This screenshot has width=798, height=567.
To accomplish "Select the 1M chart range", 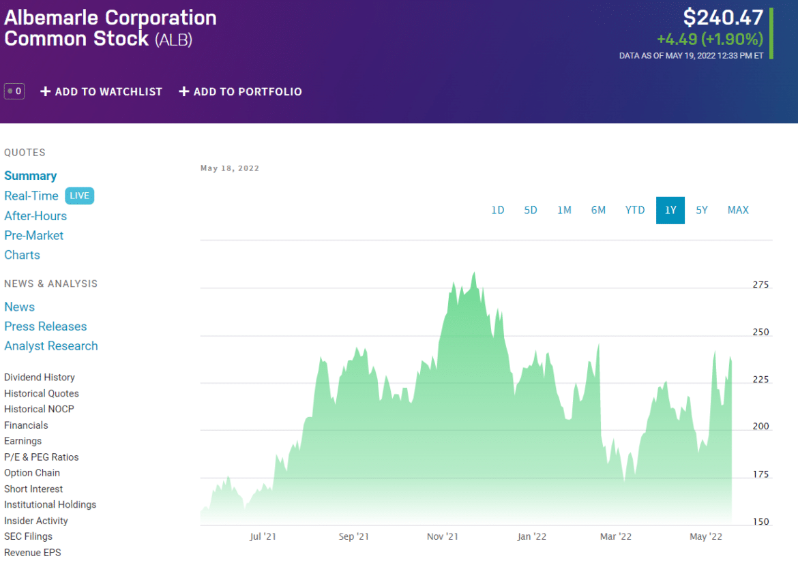I will 565,210.
